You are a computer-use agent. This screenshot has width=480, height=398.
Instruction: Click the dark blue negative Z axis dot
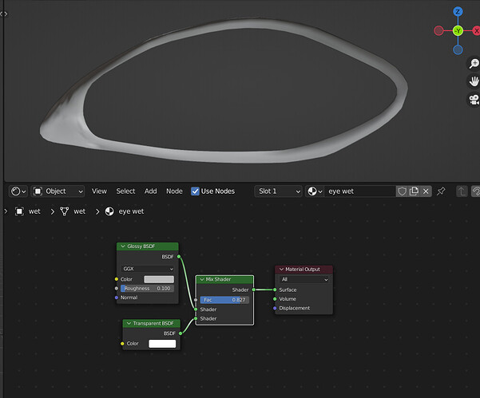[x=458, y=49]
